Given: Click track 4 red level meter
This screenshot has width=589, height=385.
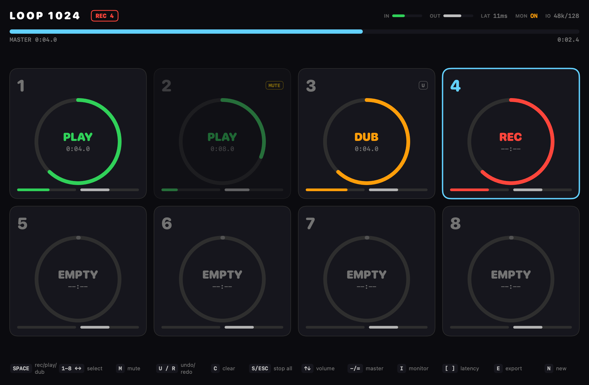Looking at the screenshot, I should click(479, 190).
